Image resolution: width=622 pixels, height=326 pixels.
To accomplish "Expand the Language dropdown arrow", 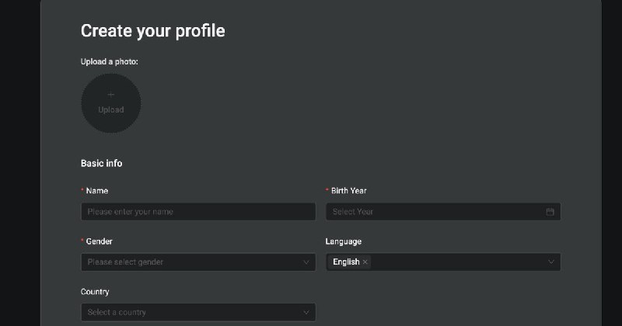I will pyautogui.click(x=551, y=262).
